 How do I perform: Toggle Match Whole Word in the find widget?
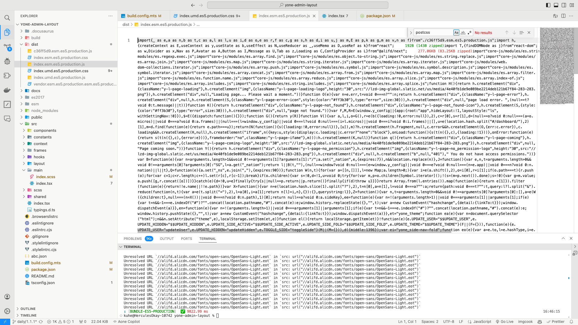pos(463,32)
